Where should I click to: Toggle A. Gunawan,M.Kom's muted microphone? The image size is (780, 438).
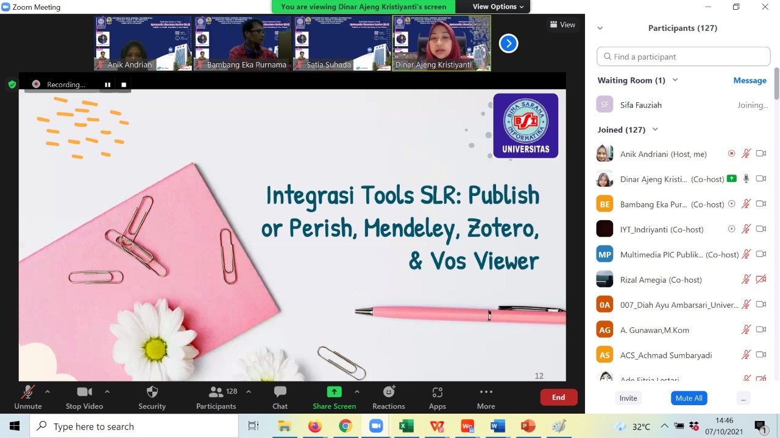click(x=746, y=330)
